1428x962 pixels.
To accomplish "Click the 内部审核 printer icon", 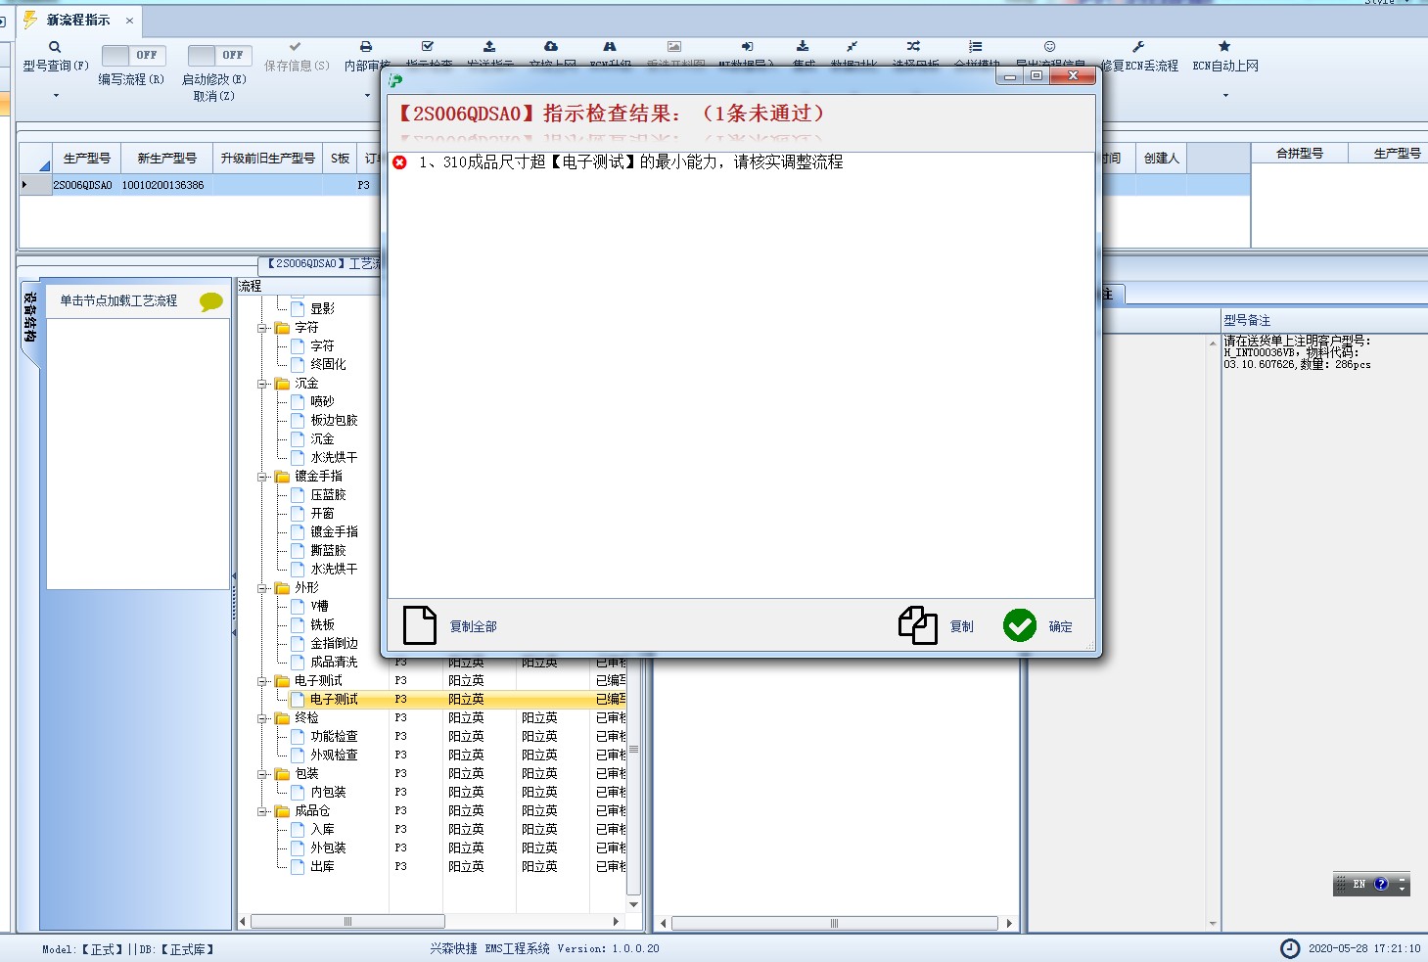I will [366, 47].
